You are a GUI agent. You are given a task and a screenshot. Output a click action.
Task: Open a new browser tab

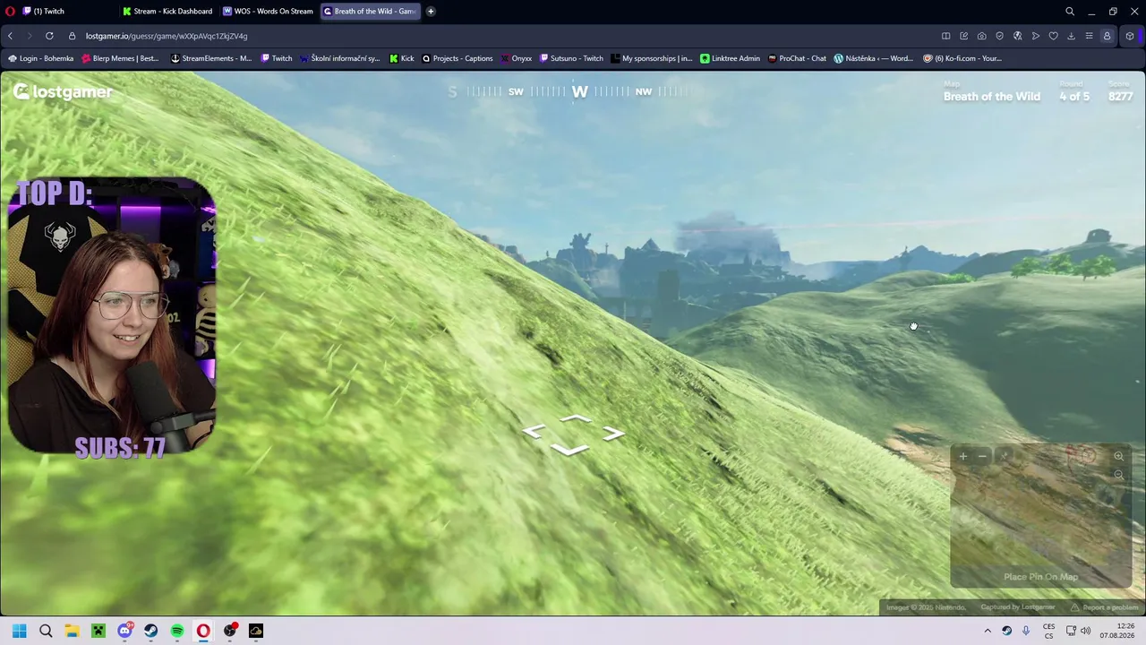tap(431, 12)
